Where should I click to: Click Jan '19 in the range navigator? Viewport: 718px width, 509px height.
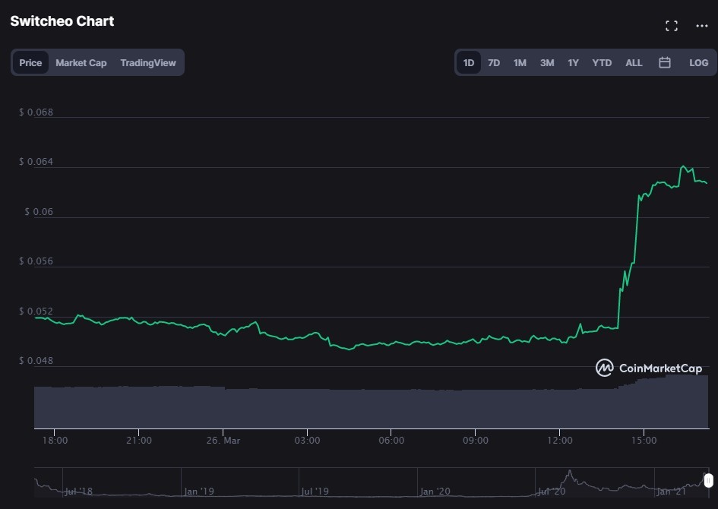(199, 492)
